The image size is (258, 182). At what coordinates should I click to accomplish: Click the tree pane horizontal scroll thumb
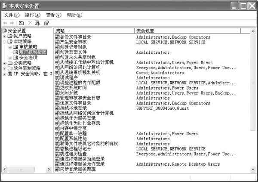tap(22, 170)
